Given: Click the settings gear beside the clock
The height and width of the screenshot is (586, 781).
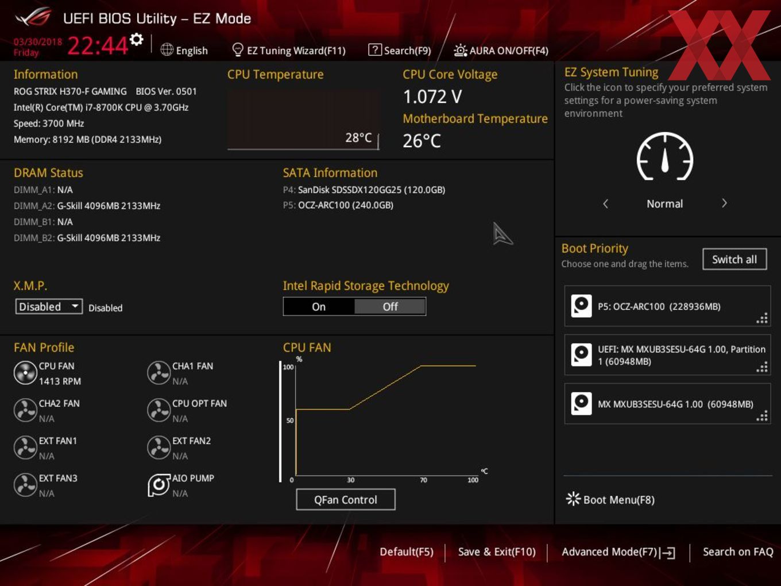Looking at the screenshot, I should point(137,40).
